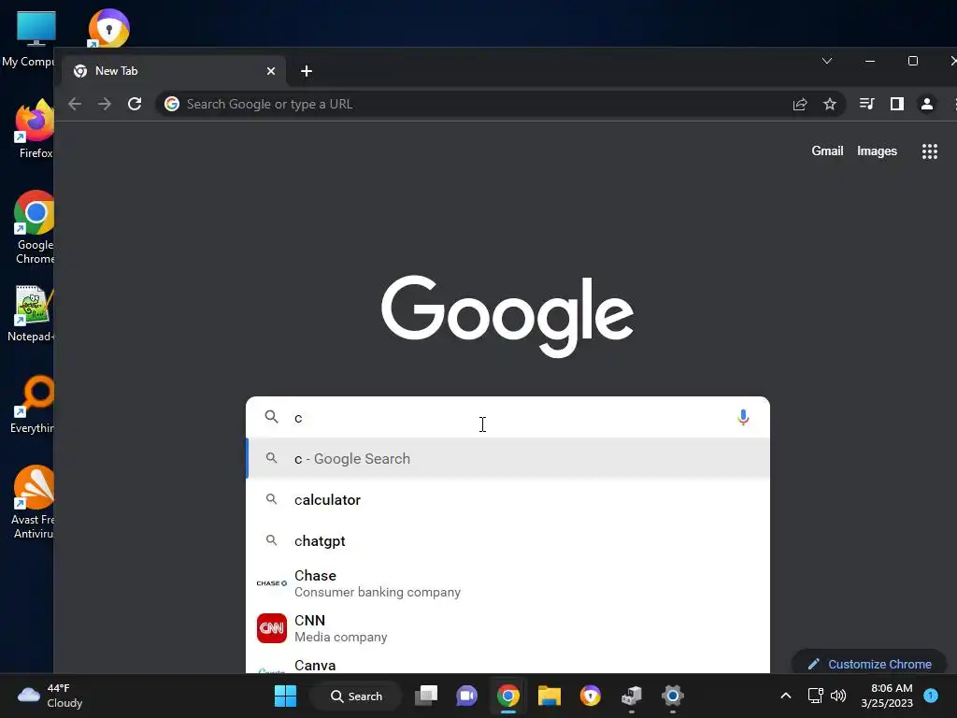Show hidden system tray icons
This screenshot has height=718, width=957.
point(786,696)
